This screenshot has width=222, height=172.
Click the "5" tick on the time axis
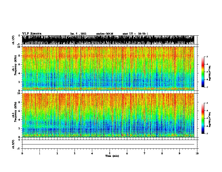coord(110,153)
